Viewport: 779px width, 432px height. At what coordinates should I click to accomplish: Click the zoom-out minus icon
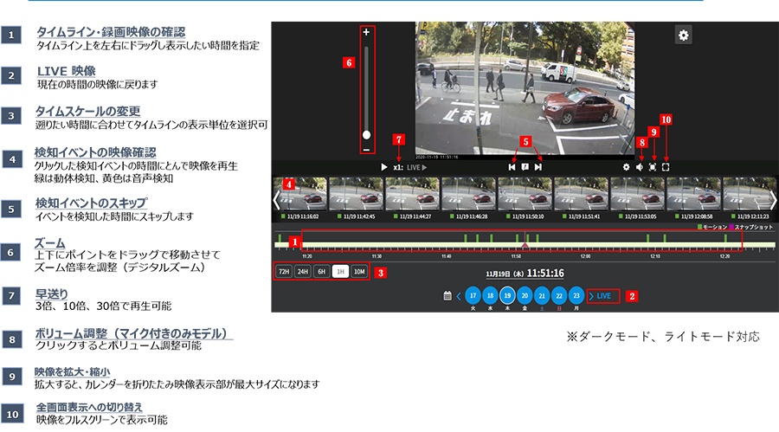[x=366, y=149]
